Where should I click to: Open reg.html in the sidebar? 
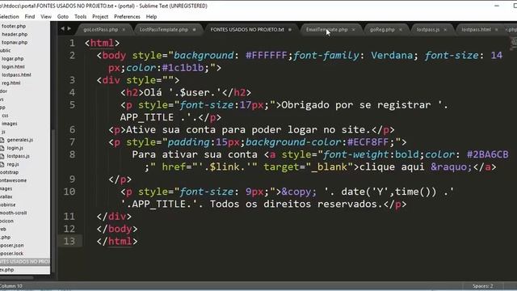point(11,82)
